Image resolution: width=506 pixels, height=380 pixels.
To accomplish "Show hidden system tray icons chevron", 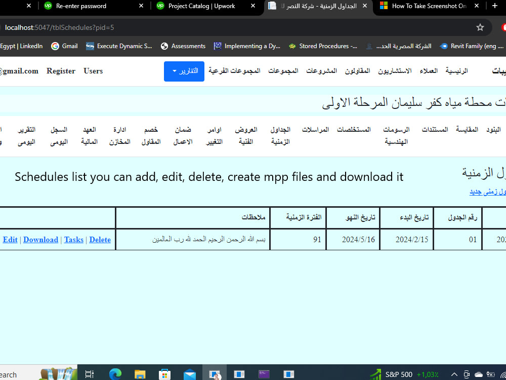I will click(454, 374).
